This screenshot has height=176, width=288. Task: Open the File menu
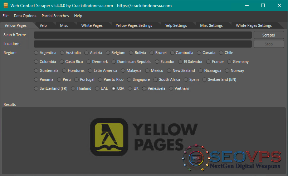(x=5, y=16)
